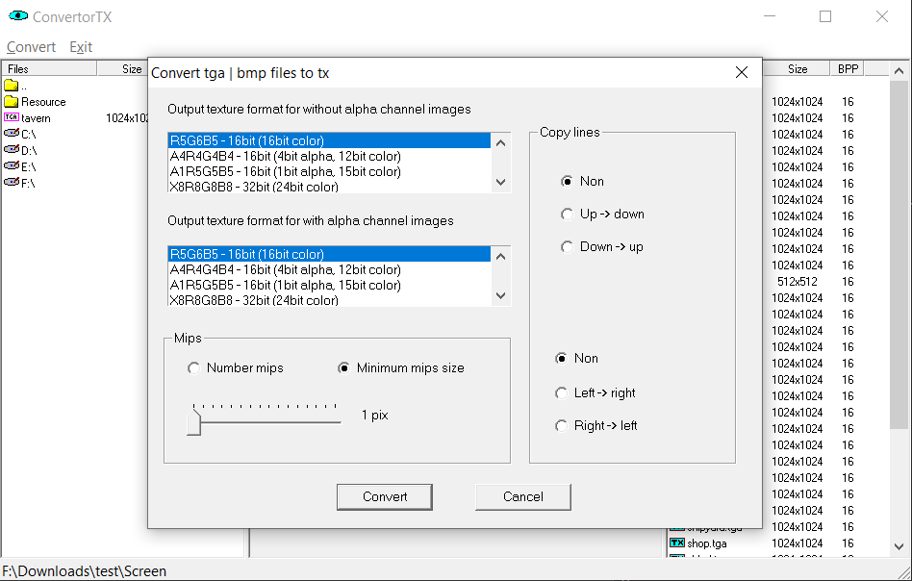
Task: Click the Exit menu item
Action: 81,47
